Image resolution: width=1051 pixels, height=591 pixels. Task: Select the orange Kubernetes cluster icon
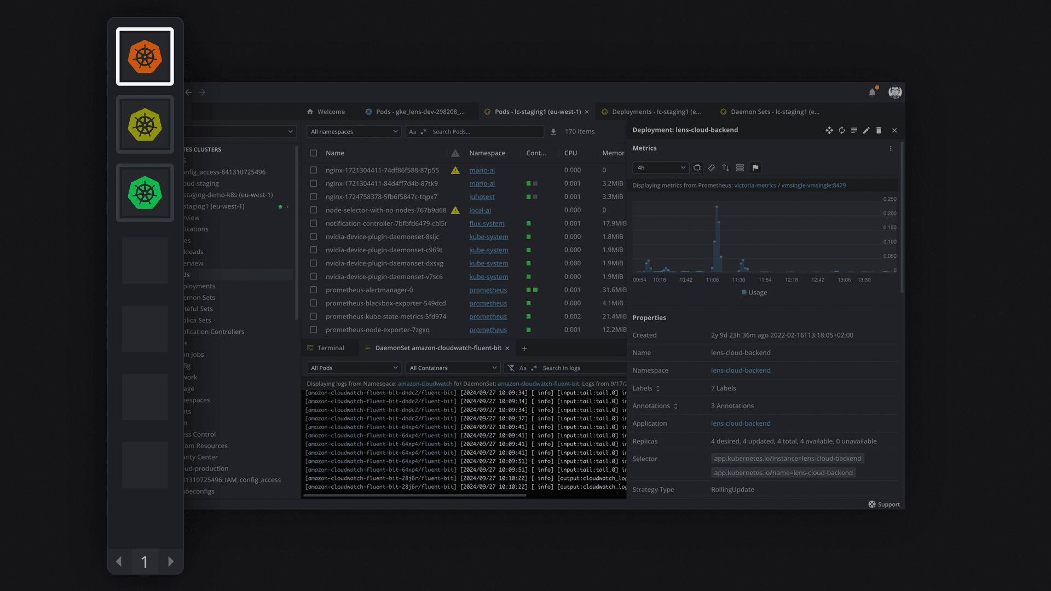tap(145, 57)
